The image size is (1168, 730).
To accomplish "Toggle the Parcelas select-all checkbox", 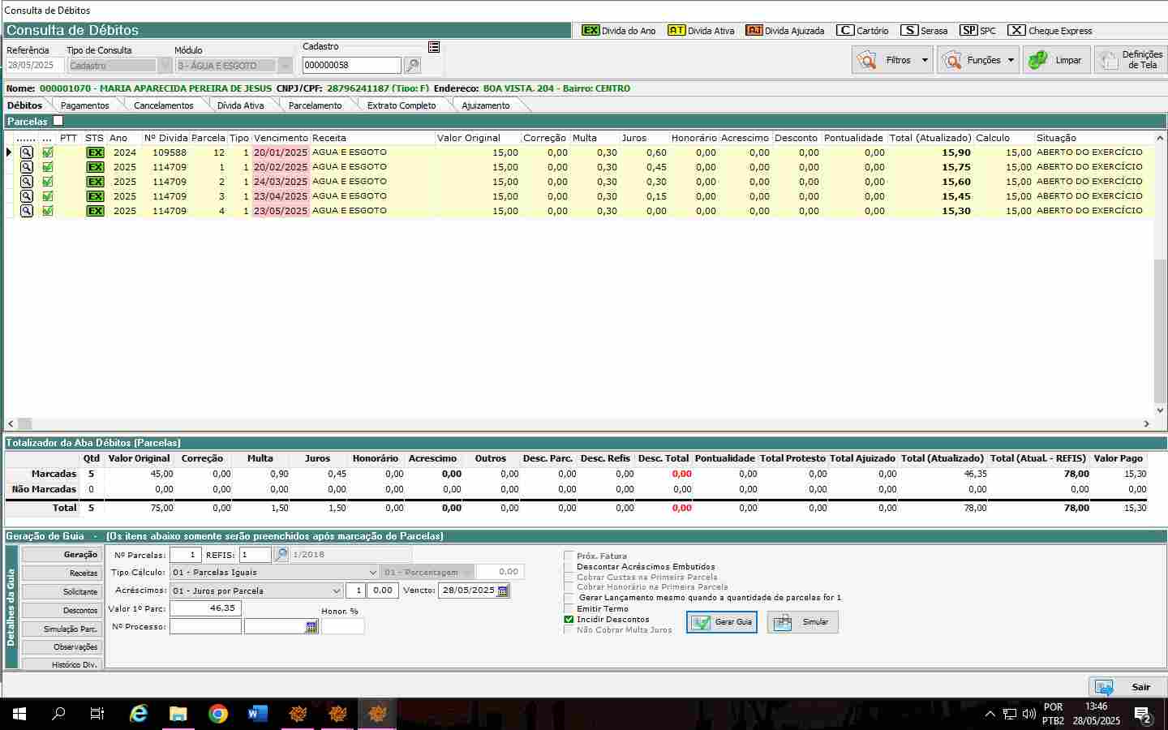I will coord(58,121).
